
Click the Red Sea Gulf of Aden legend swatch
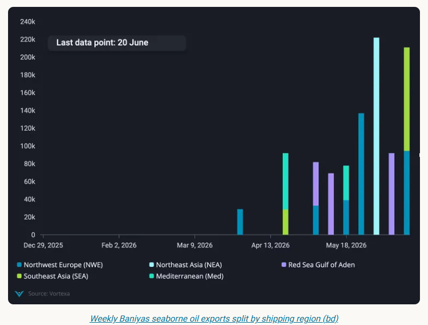[x=284, y=265]
